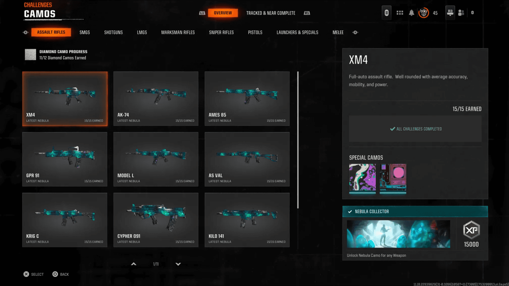
Task: Switch to the SMGs category tab
Action: tap(85, 32)
